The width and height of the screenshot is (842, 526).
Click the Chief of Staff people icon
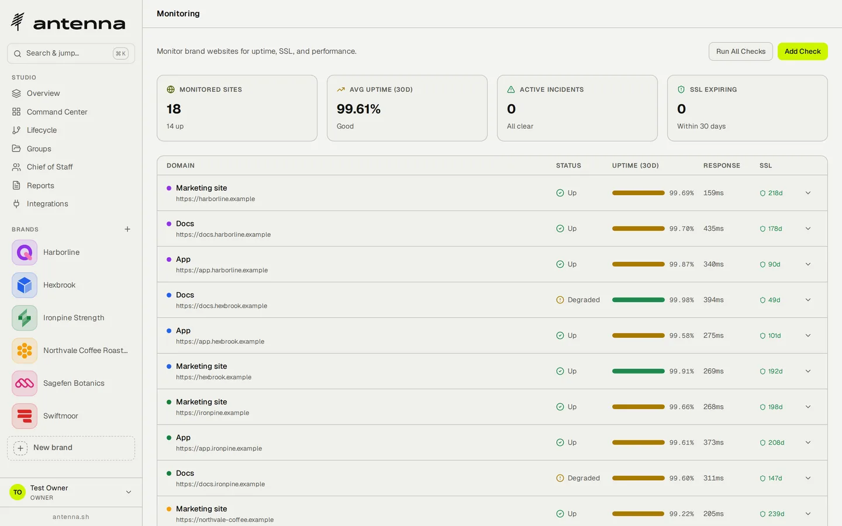tap(16, 167)
